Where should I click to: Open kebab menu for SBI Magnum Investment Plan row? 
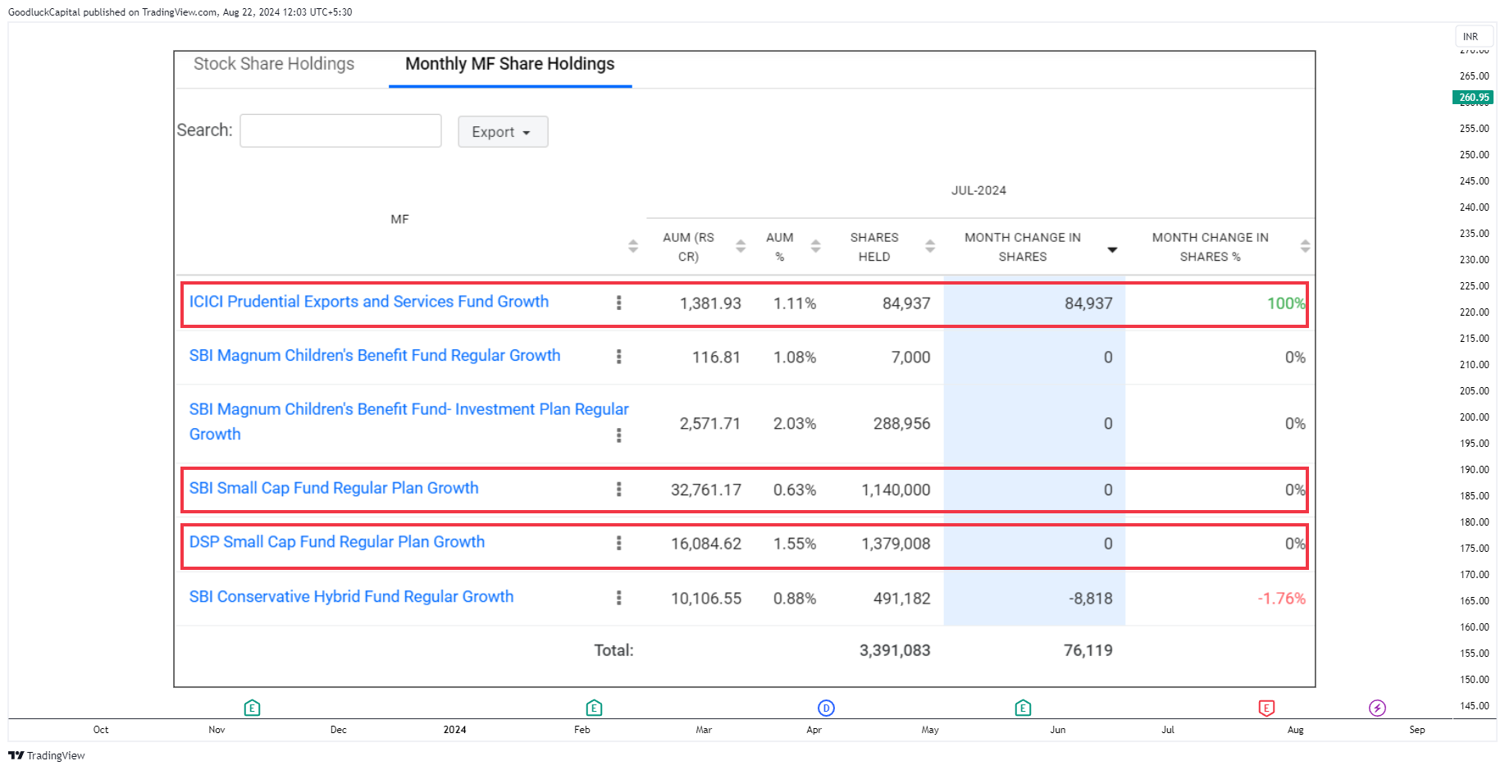618,435
